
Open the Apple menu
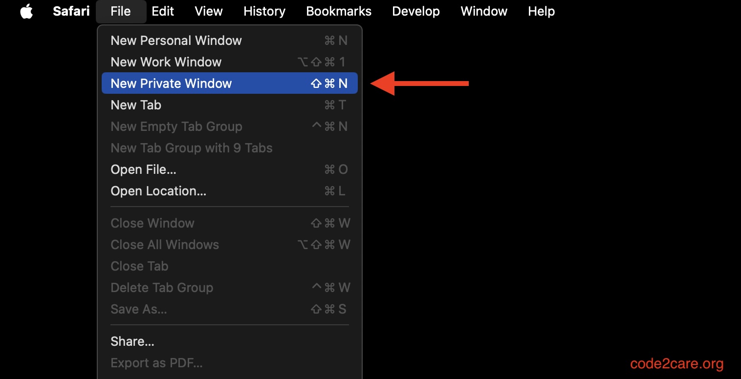click(x=27, y=11)
